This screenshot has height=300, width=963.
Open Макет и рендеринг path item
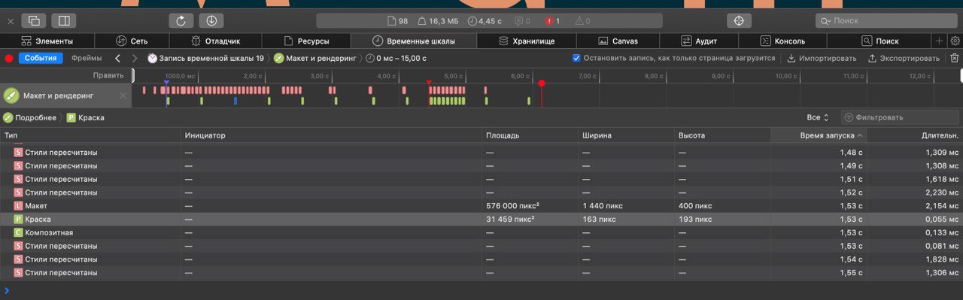314,58
